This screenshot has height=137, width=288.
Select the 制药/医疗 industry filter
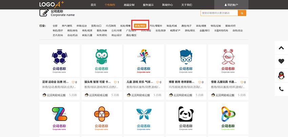pos(58,31)
